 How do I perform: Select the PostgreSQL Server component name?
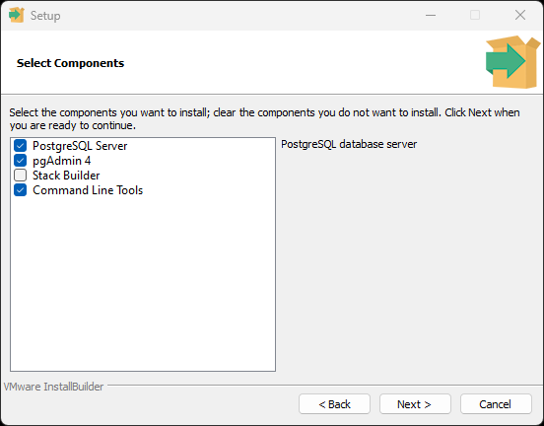[80, 146]
